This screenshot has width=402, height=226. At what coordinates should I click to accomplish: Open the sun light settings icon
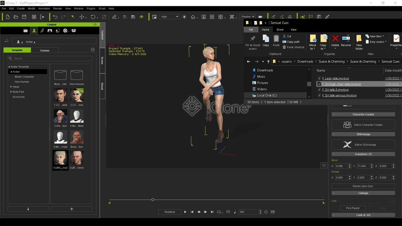[x=184, y=17]
